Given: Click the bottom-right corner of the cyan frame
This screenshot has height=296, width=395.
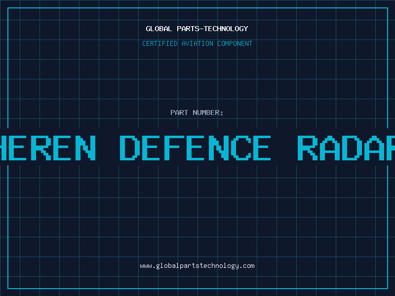Looking at the screenshot, I should click(x=387, y=288).
